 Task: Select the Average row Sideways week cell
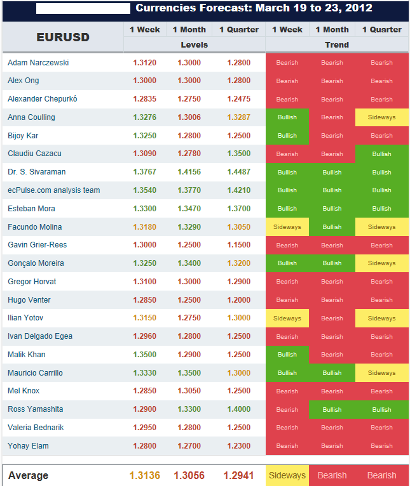point(287,475)
